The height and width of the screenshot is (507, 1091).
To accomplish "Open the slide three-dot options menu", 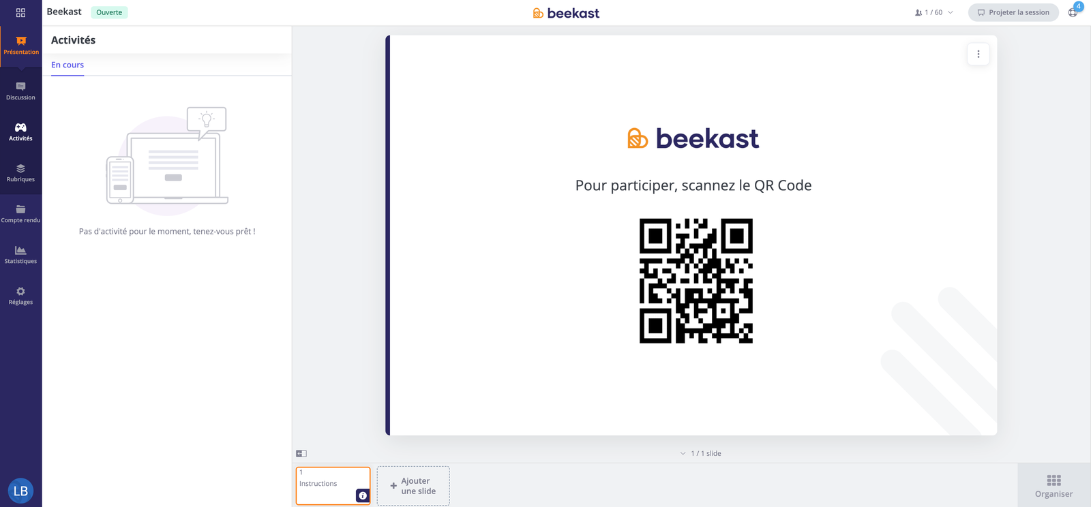I will [978, 54].
